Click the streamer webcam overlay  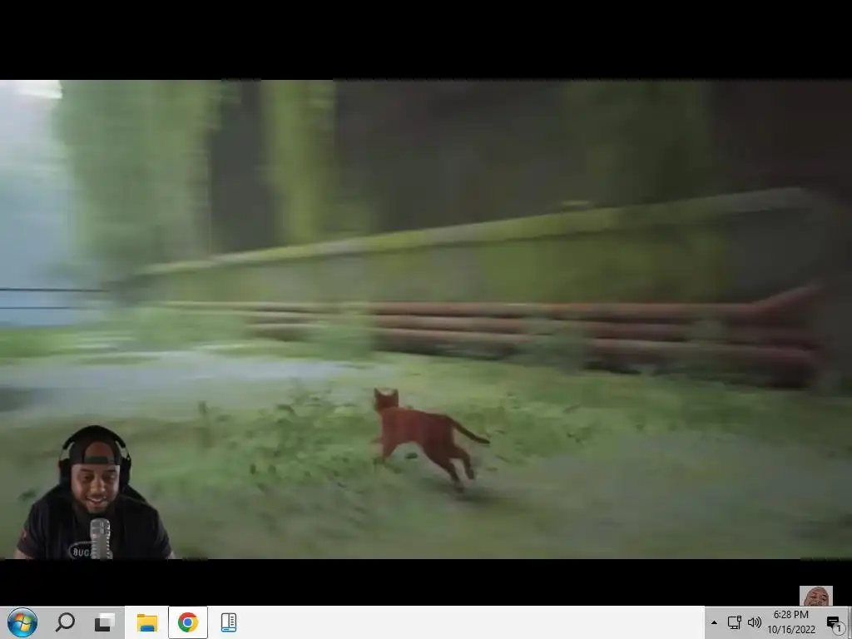pyautogui.click(x=93, y=493)
